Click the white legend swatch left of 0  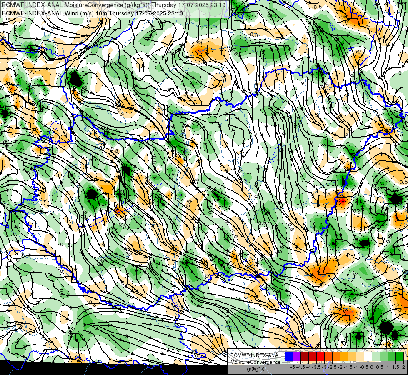[368, 357]
